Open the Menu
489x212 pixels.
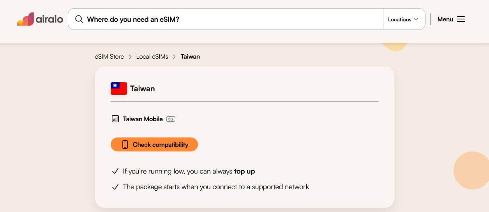tap(451, 19)
